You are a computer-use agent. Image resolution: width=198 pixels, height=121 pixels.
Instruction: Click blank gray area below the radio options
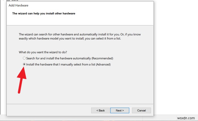click(85, 85)
